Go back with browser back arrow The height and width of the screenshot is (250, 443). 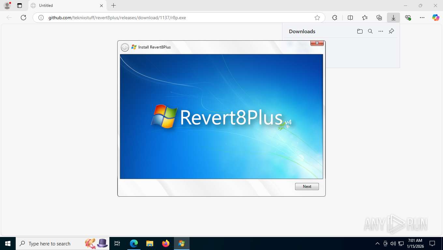coord(9,18)
